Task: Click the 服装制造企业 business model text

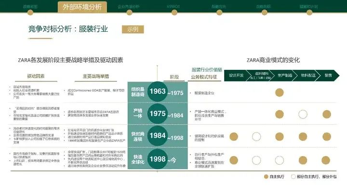Action: pyautogui.click(x=204, y=93)
